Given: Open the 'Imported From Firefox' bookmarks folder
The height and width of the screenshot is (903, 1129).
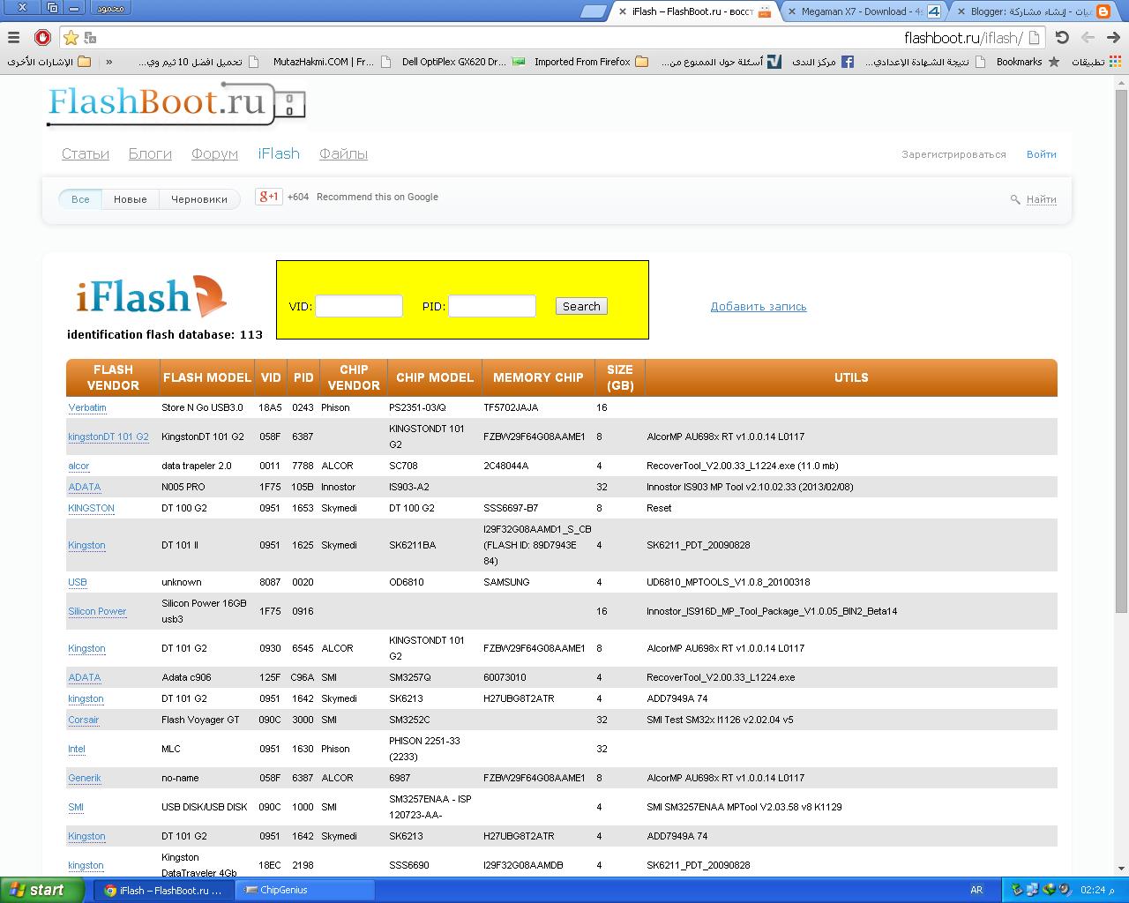Looking at the screenshot, I should (x=591, y=62).
